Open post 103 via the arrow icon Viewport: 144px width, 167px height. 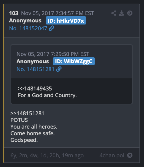click(130, 13)
